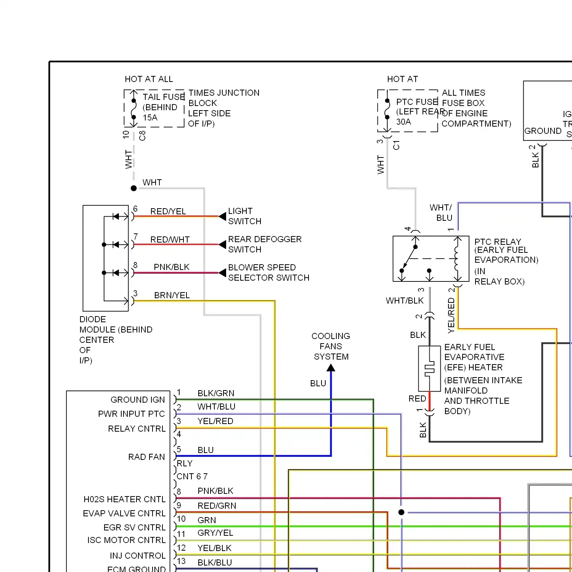Click the HOT AT ALL label
The image size is (572, 572).
point(149,79)
